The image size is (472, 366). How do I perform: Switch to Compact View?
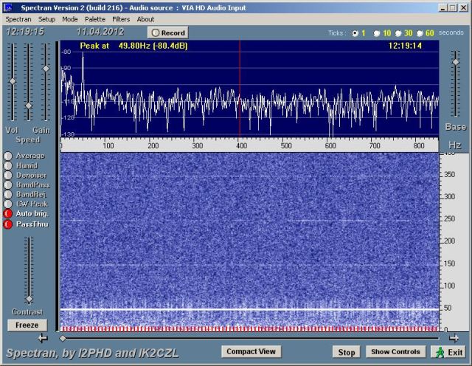coord(251,351)
